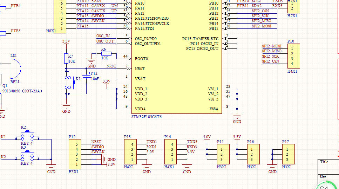This screenshot has height=189, width=339.
Task: Click the SWCLK label on PTA14 wire
Action: tap(98, 21)
